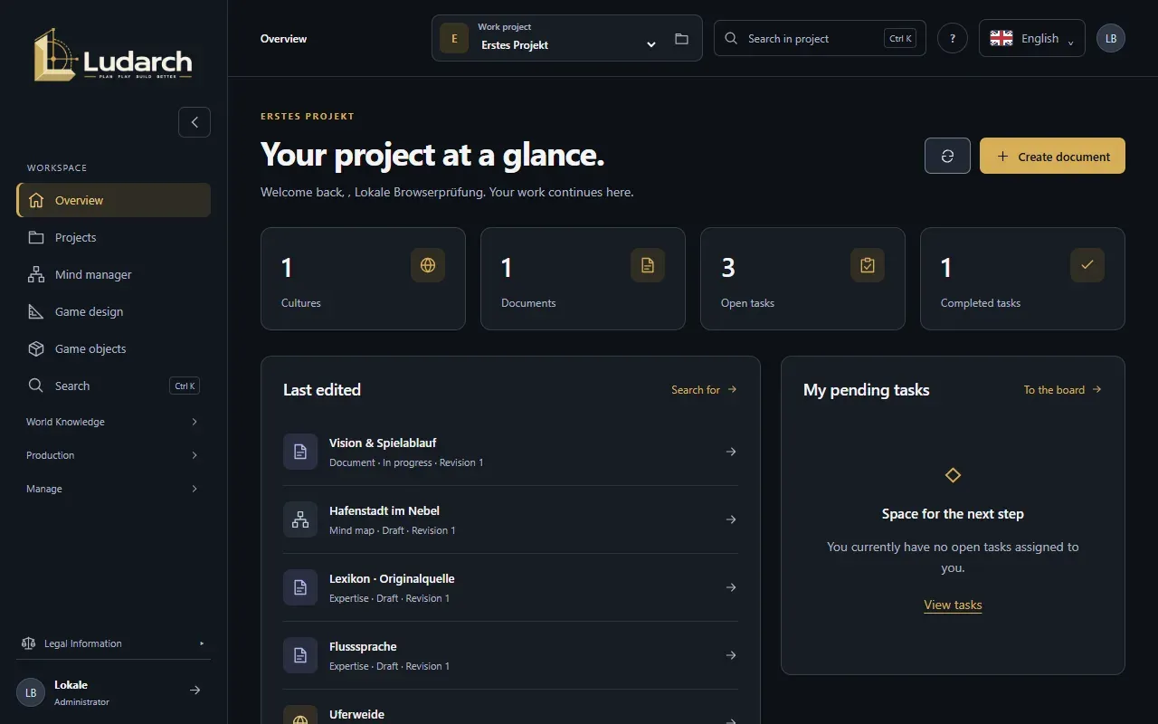Open arrow for Hafenstadt im Nebel row
This screenshot has height=724, width=1158.
point(731,519)
